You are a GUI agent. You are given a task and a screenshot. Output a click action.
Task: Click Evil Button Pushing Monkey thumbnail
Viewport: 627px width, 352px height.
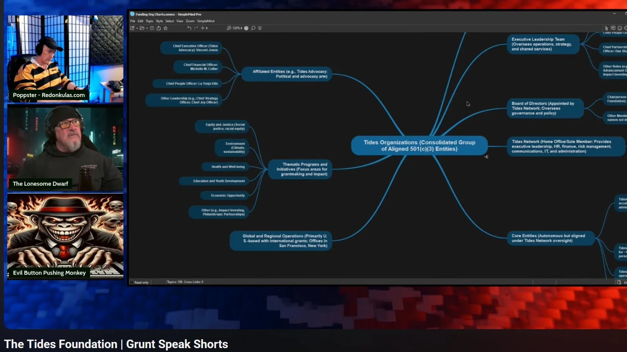[65, 236]
